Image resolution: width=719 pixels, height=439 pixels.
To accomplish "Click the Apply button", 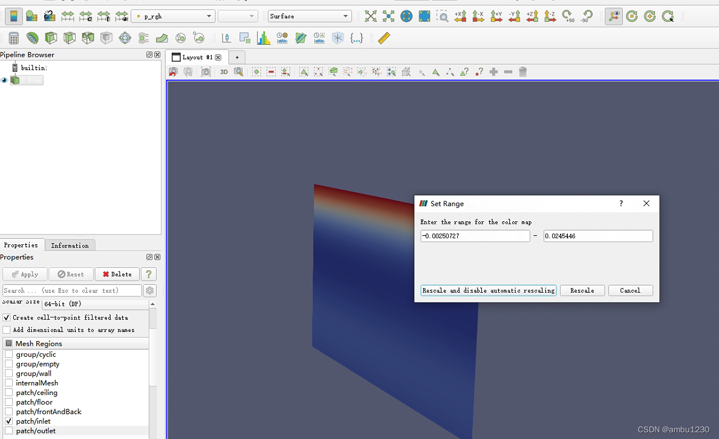I will point(25,275).
